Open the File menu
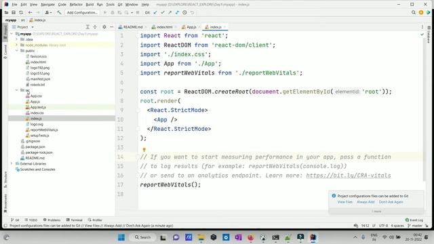Screen dimensions: 434x244 coord(14,5)
